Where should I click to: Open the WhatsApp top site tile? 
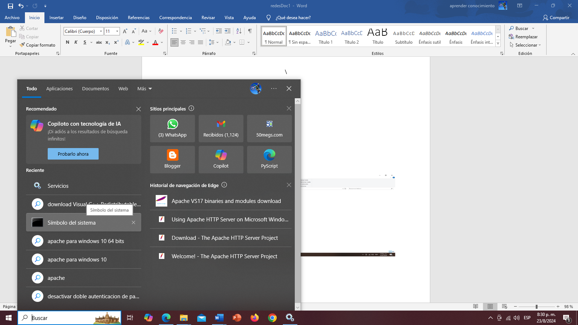click(x=173, y=129)
